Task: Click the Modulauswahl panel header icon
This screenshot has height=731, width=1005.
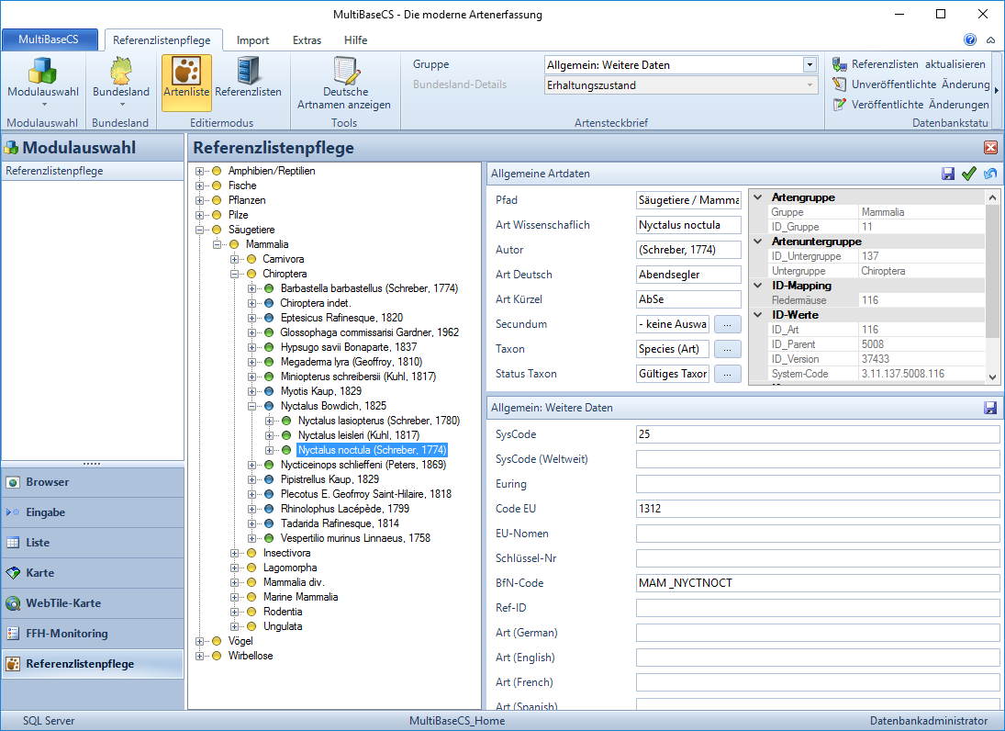Action: coord(12,148)
